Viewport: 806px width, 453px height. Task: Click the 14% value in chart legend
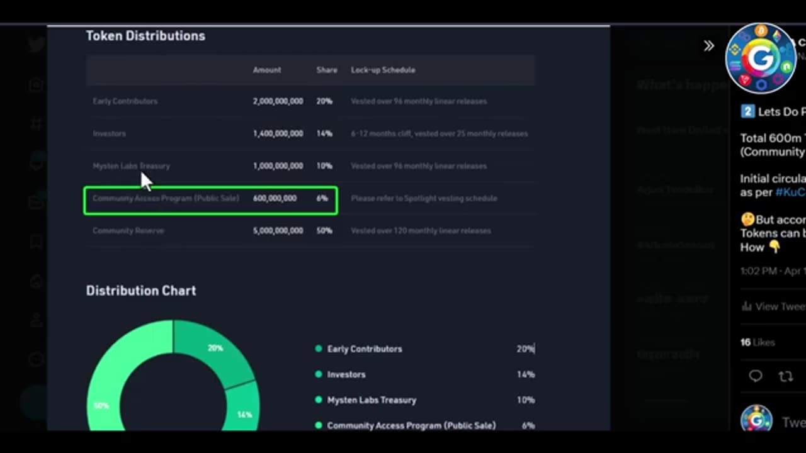(526, 374)
